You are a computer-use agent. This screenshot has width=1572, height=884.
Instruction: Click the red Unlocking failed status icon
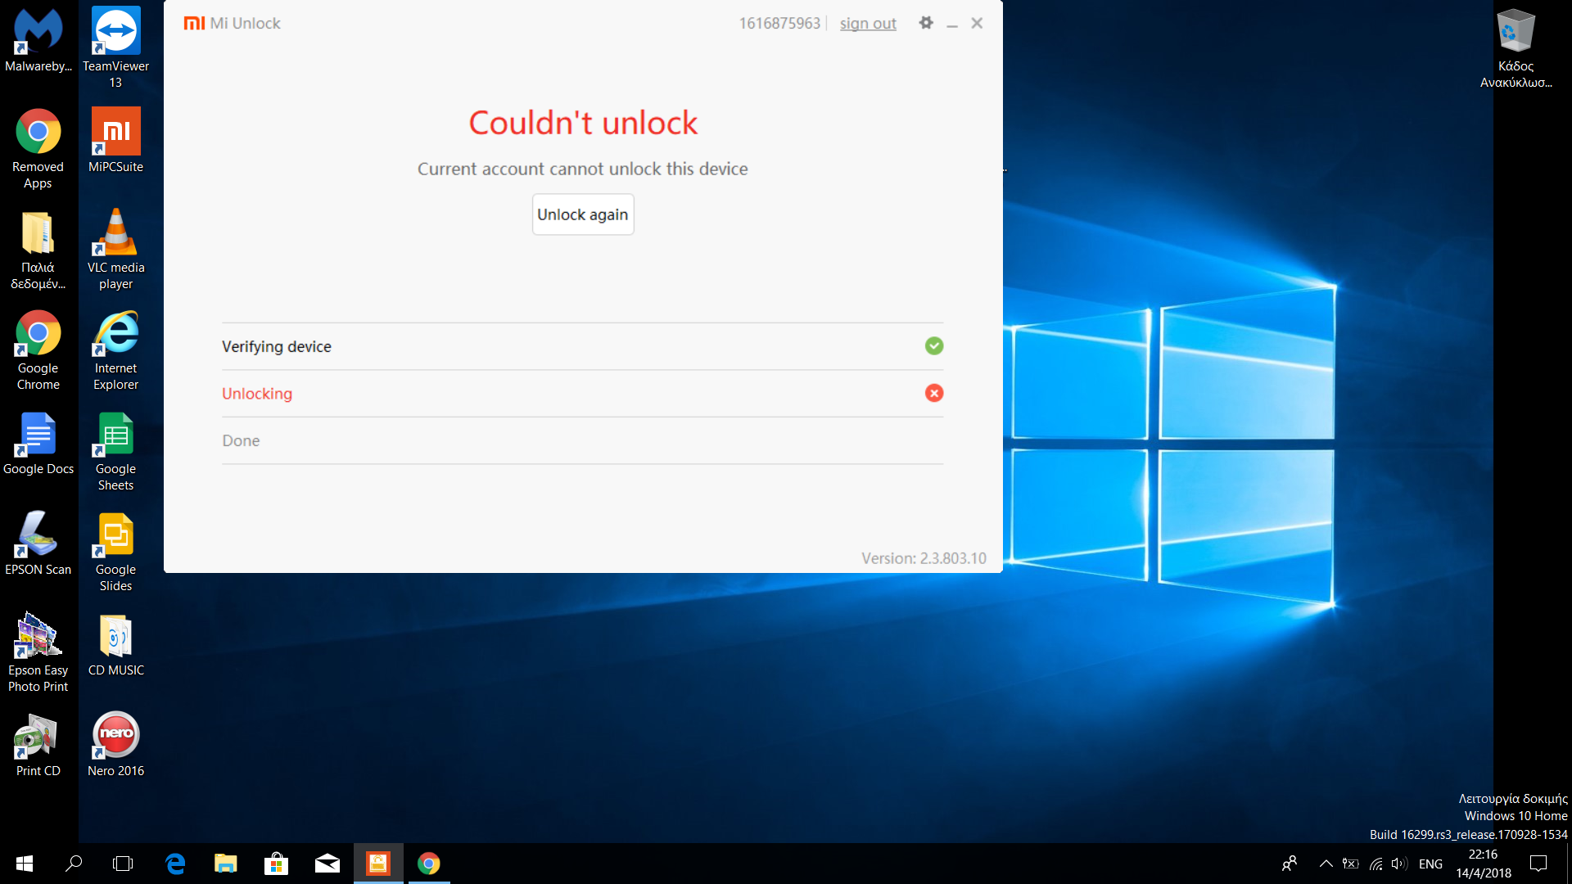934,394
